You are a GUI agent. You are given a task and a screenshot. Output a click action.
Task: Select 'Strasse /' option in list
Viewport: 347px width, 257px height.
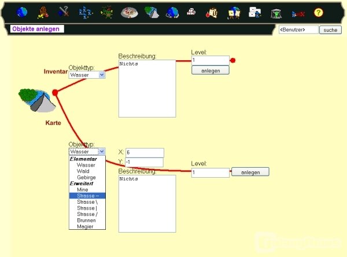pos(87,214)
